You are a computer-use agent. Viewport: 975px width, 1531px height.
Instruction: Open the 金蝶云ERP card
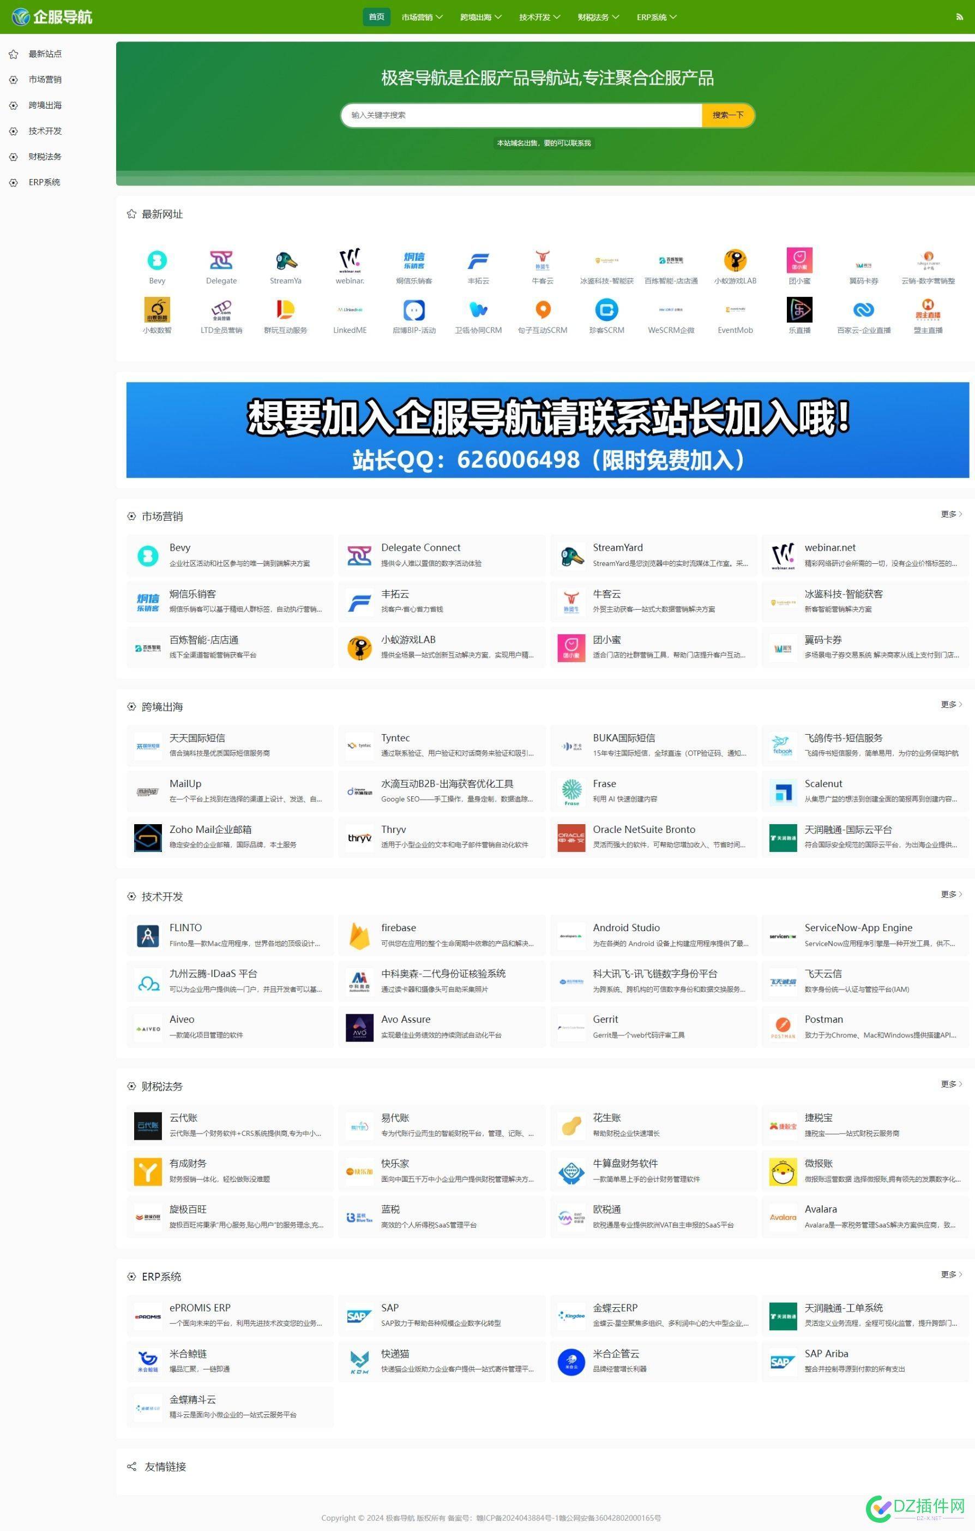(654, 1315)
